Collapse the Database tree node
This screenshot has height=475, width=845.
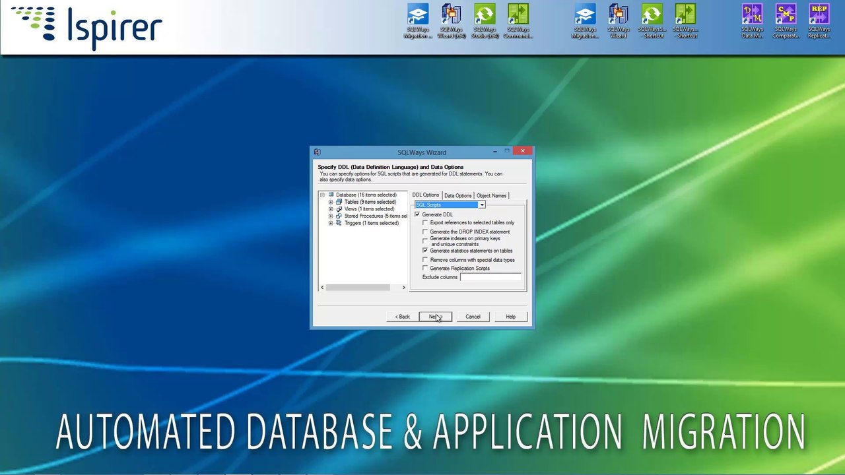[x=323, y=195]
